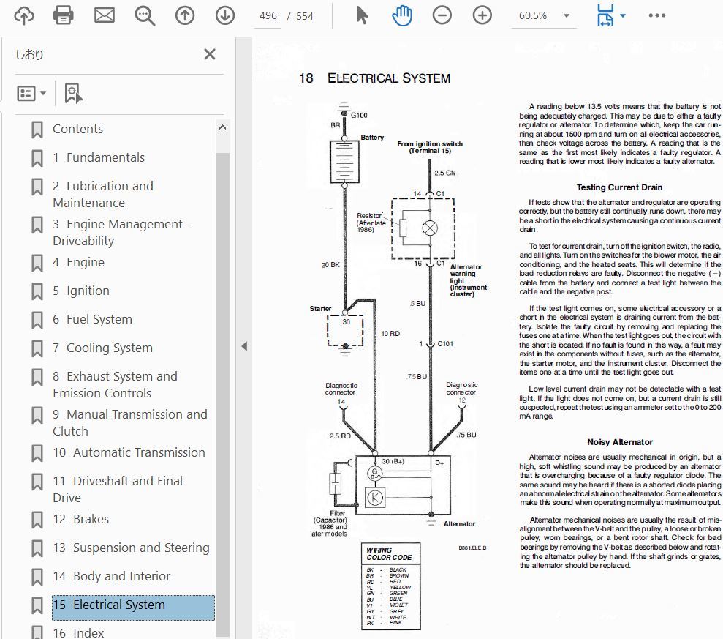Select the arrow selection tool

pyautogui.click(x=362, y=15)
